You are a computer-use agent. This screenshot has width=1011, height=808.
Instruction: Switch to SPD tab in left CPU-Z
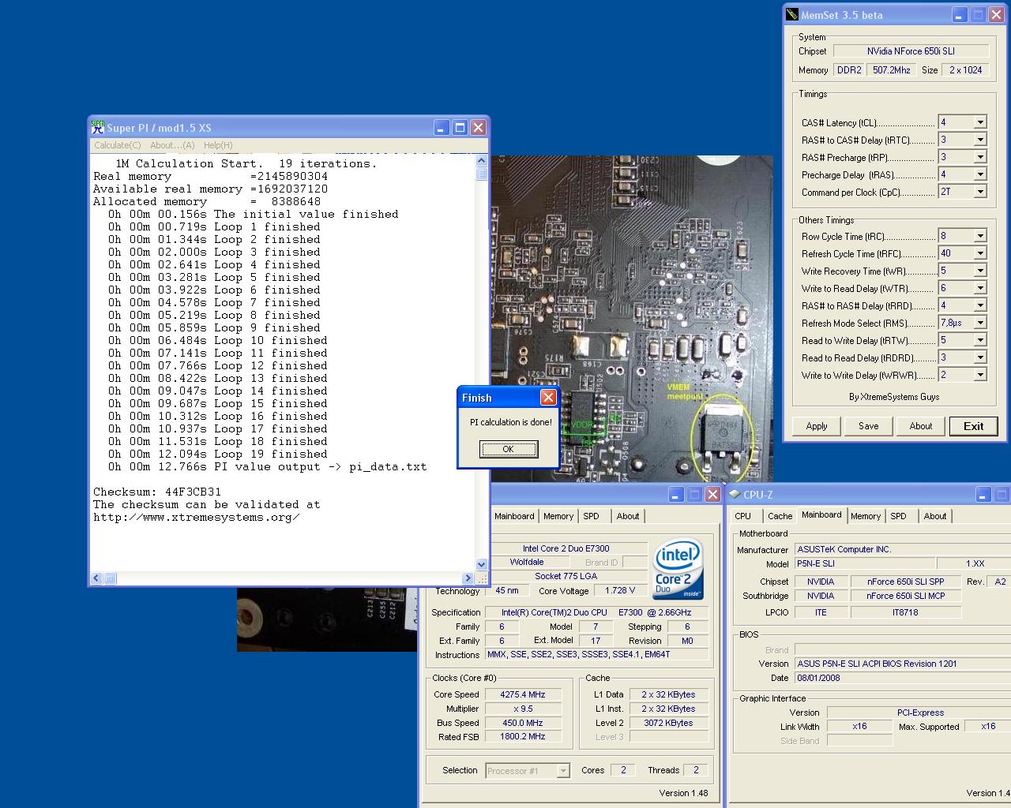592,516
